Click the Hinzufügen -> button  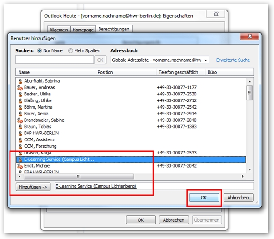(33, 187)
